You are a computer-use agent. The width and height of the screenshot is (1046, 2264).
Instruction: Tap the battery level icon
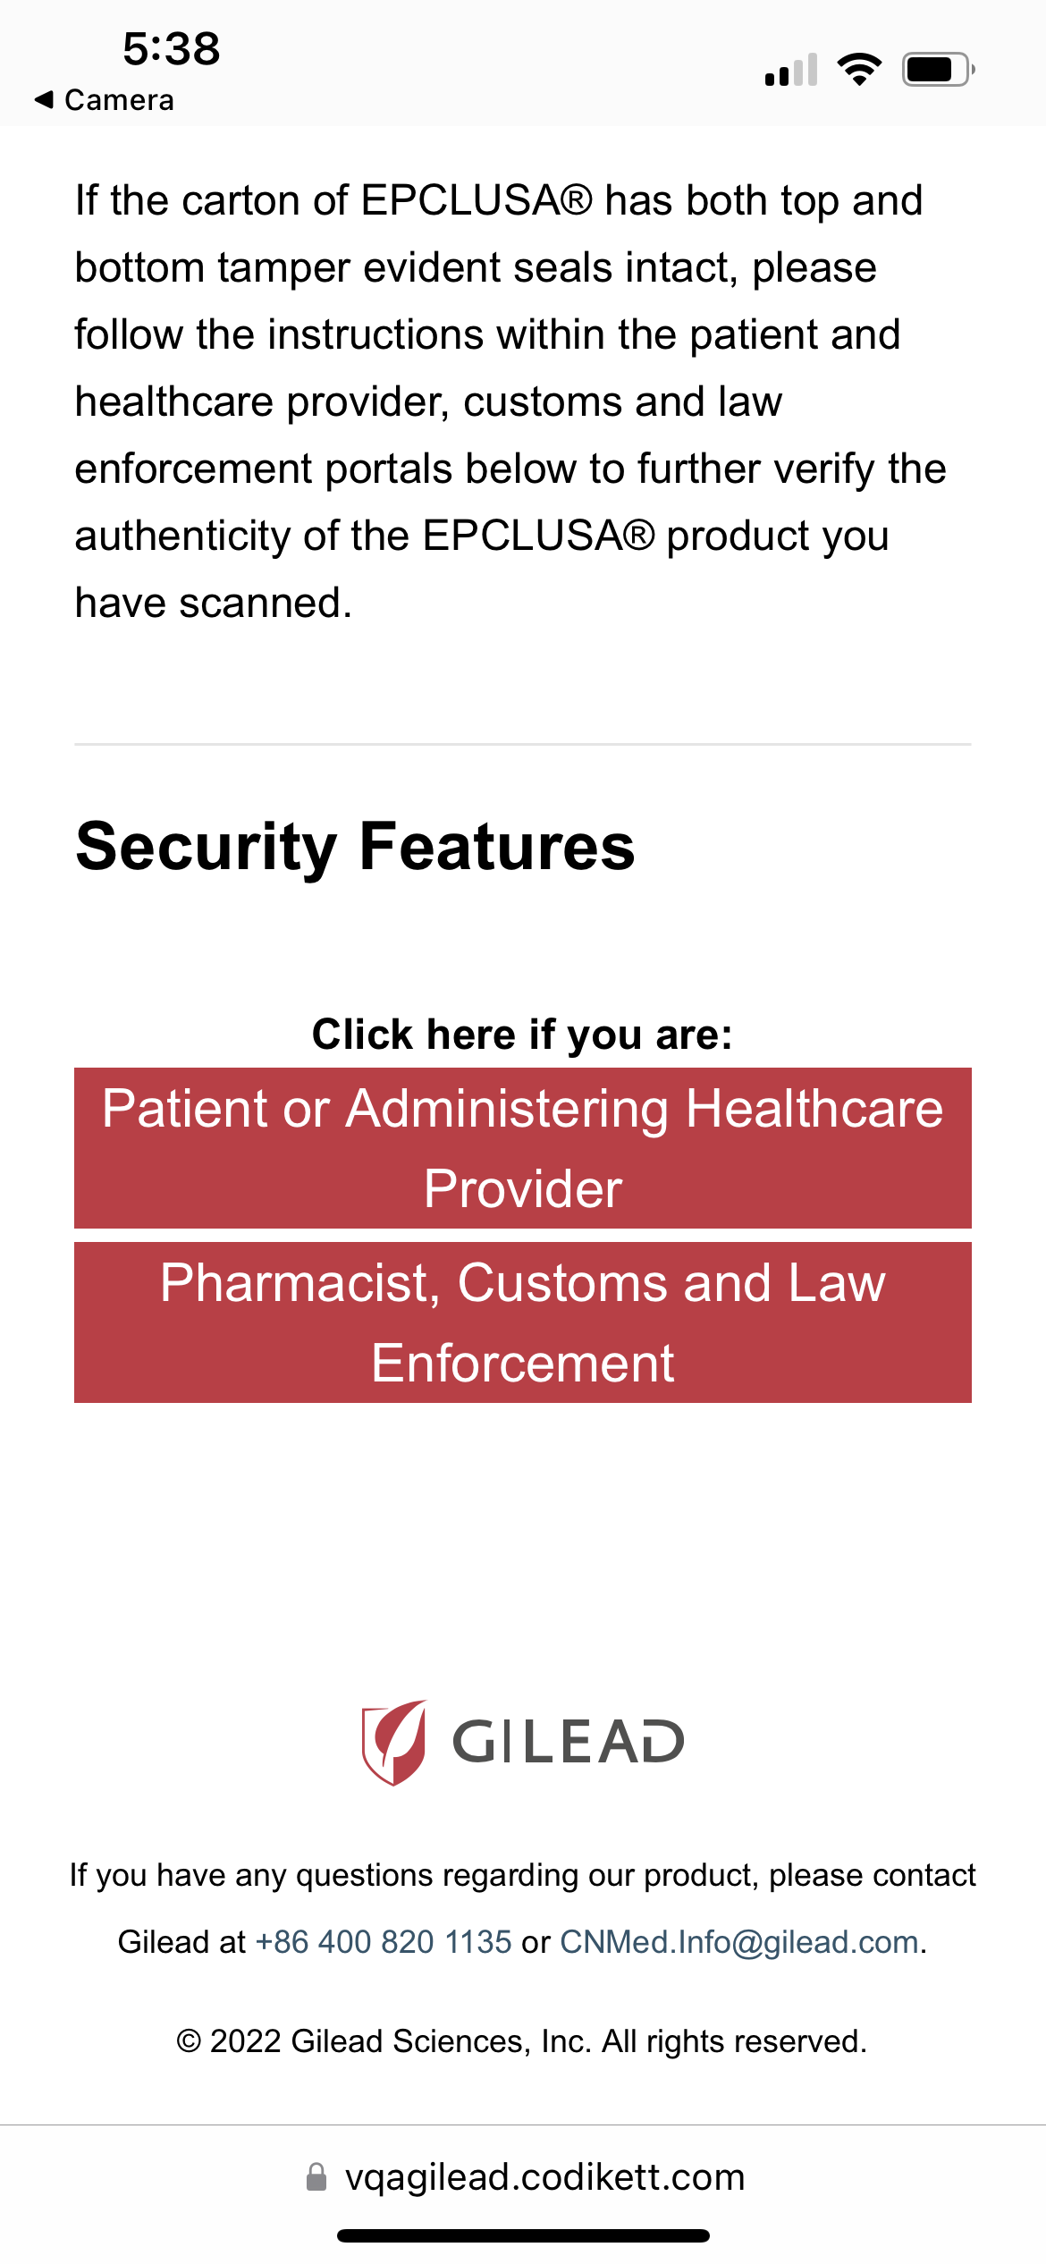click(x=937, y=69)
